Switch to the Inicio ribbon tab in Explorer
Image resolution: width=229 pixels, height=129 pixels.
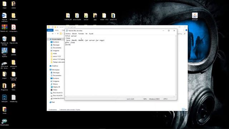(x=57, y=30)
